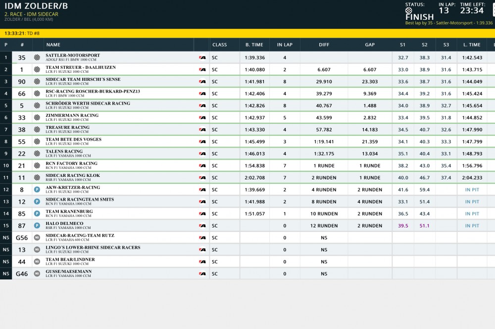Click the S3 sector column header

tap(446, 45)
